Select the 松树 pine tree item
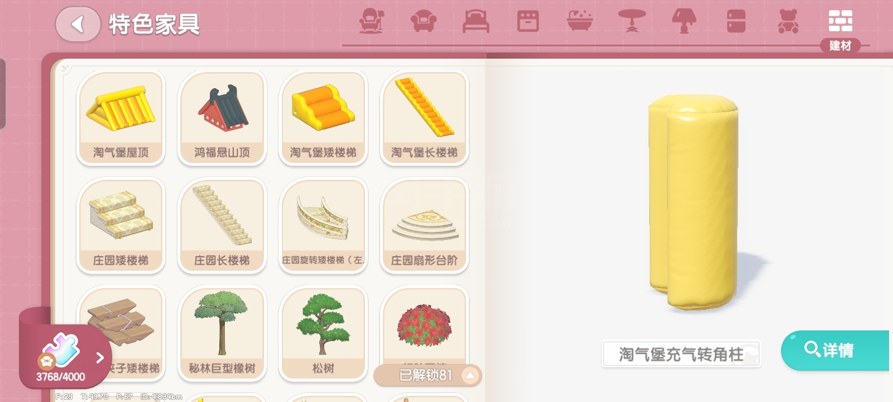The width and height of the screenshot is (893, 402). pyautogui.click(x=323, y=333)
